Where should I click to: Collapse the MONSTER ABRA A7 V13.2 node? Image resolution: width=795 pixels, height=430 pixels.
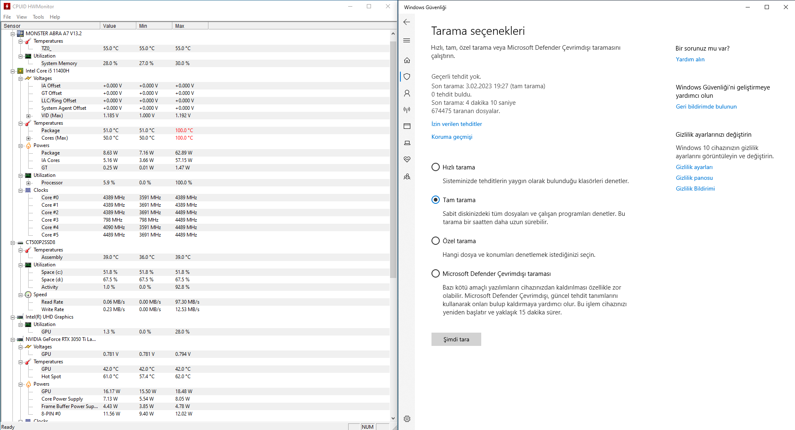[13, 34]
